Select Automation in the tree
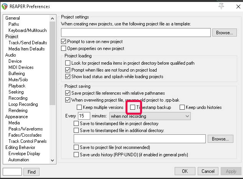The image size is (243, 179). (x=19, y=160)
